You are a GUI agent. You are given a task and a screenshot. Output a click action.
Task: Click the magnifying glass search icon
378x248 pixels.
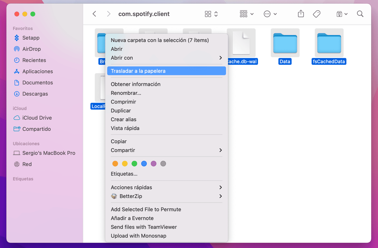click(x=360, y=14)
